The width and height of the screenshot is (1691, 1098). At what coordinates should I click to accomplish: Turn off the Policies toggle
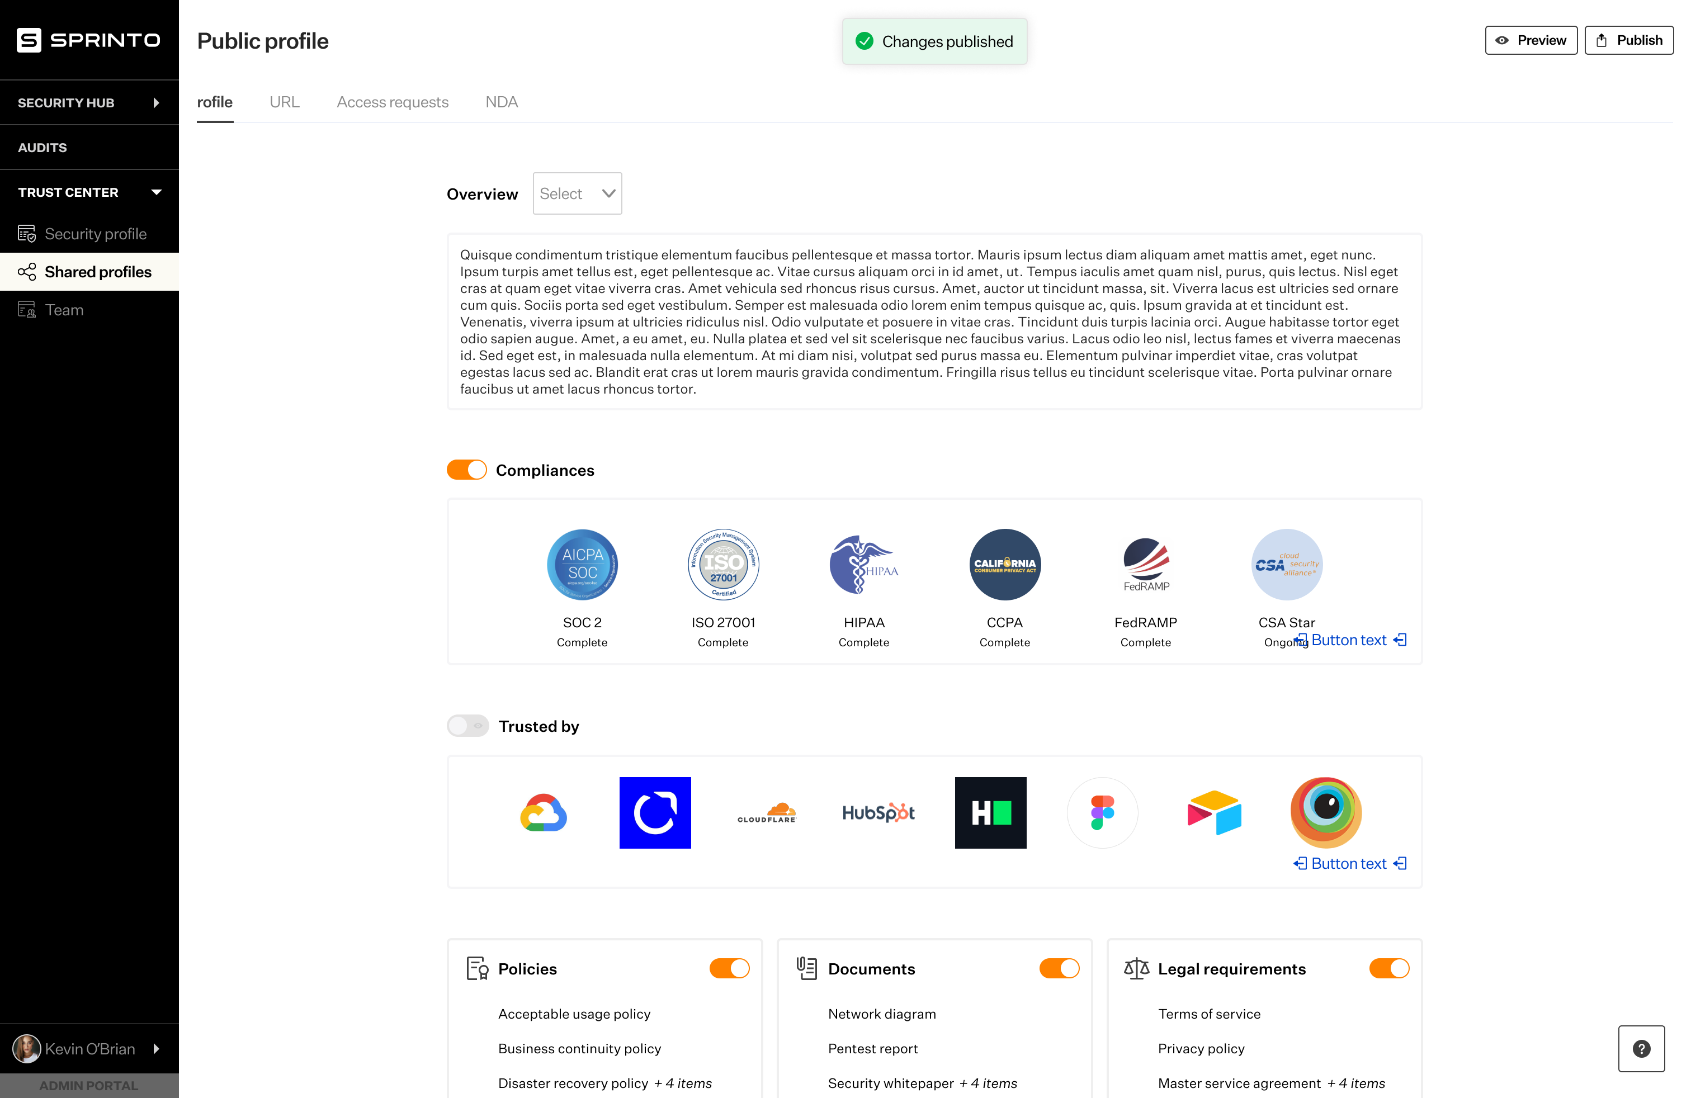coord(729,969)
